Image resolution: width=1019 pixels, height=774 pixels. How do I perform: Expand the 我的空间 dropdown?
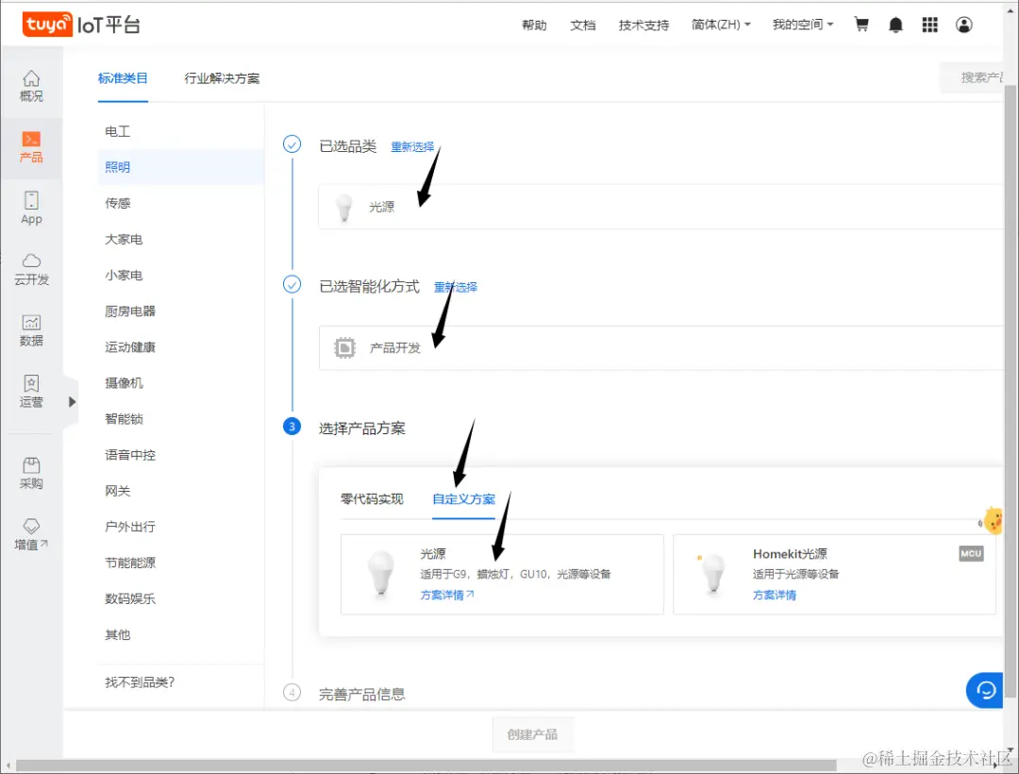tap(803, 25)
